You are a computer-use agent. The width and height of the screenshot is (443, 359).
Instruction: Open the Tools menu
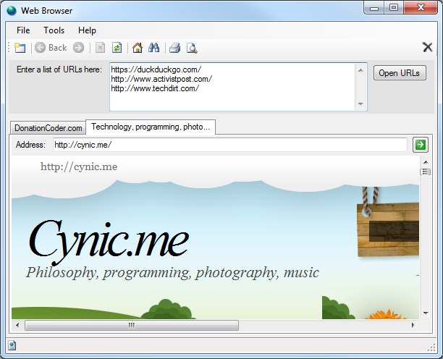(54, 30)
